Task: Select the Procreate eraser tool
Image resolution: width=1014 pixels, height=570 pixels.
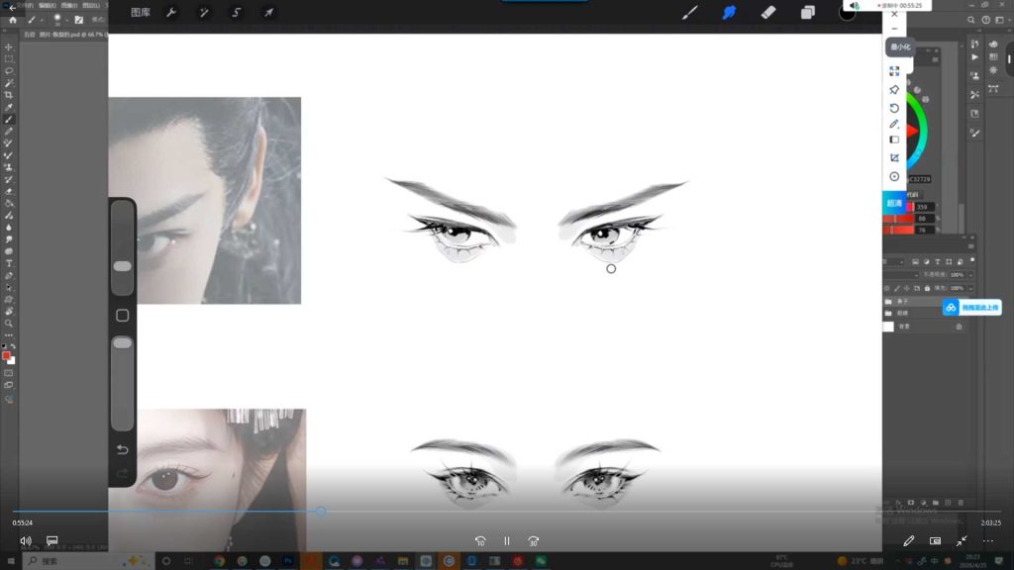Action: click(x=768, y=12)
